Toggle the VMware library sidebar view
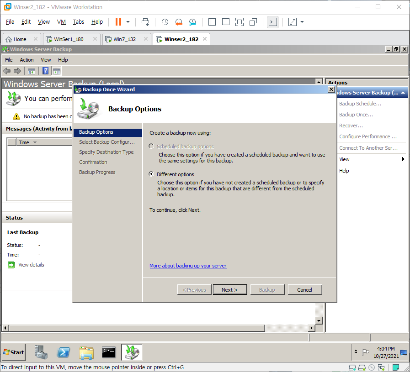Screen dimensions: 410x372 (x=212, y=22)
